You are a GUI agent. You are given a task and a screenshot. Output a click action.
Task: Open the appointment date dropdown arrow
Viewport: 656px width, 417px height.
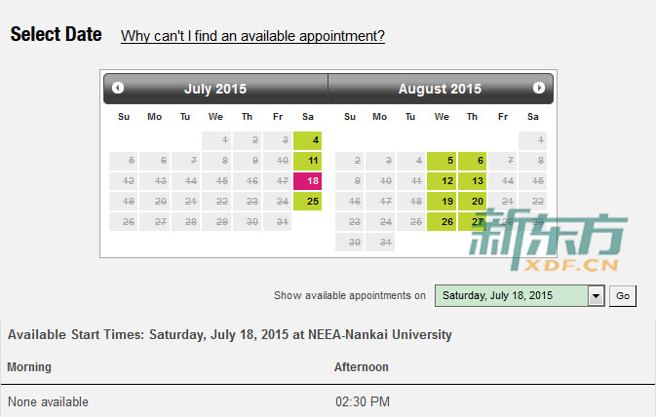597,296
